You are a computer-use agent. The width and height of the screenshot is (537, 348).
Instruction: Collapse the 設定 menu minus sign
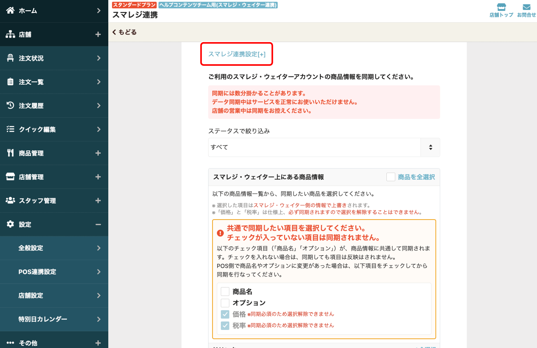[98, 224]
